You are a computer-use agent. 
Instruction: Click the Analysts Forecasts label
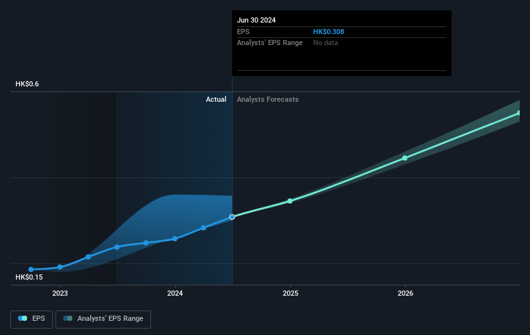(x=268, y=99)
